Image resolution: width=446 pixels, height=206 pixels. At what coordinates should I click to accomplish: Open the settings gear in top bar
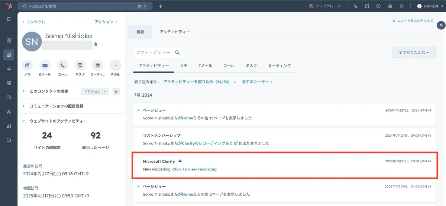pyautogui.click(x=390, y=6)
